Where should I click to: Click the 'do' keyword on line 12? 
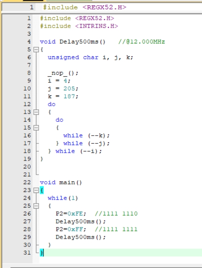pyautogui.click(x=52, y=104)
